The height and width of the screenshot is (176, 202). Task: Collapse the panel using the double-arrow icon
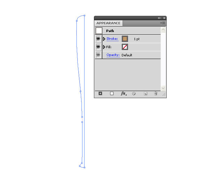(x=159, y=18)
